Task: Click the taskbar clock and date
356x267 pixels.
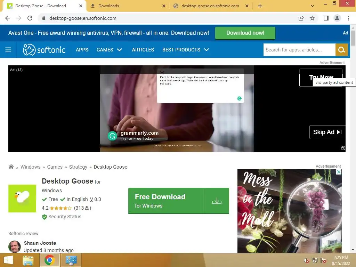Action: (x=341, y=260)
